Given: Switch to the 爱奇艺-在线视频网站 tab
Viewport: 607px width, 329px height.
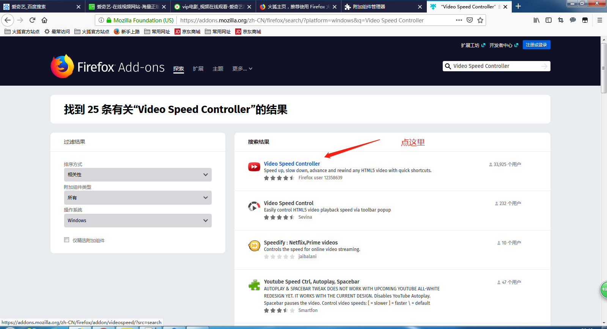Looking at the screenshot, I should tap(127, 7).
